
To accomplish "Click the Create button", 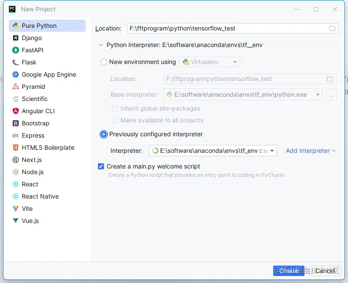I will tap(289, 271).
